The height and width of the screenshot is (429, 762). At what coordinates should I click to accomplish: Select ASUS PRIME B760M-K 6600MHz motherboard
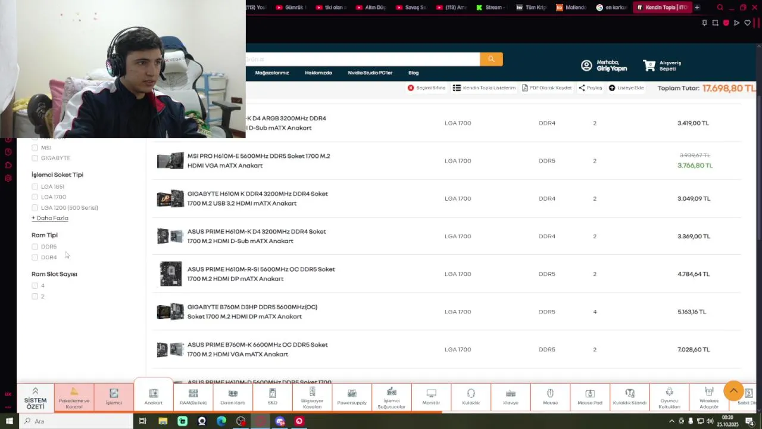(257, 349)
